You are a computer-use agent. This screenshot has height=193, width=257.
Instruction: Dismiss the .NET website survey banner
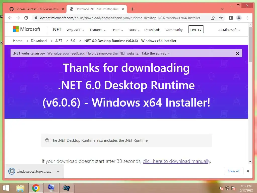tap(237, 54)
